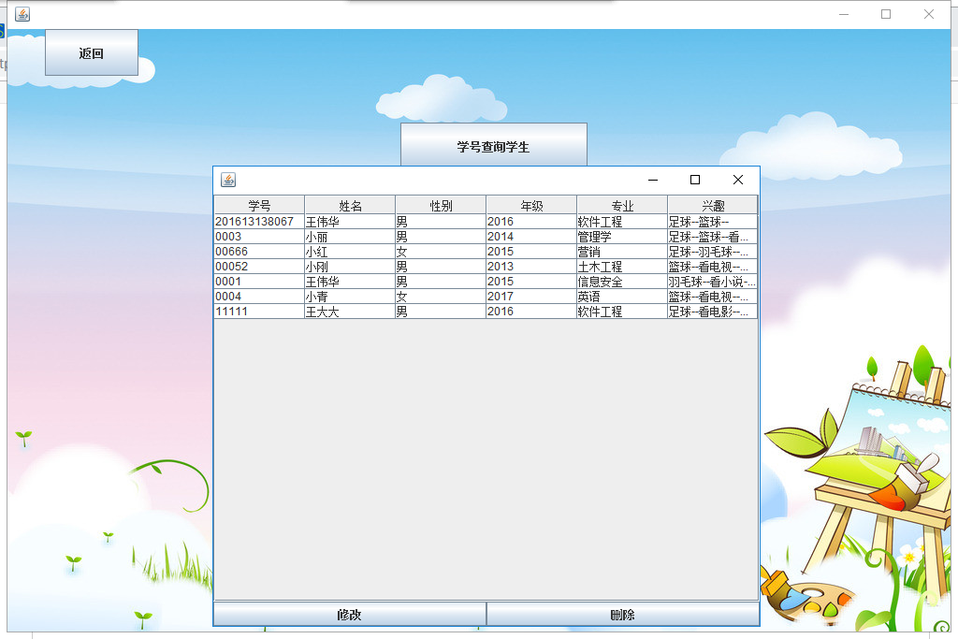The width and height of the screenshot is (958, 639).
Task: Click the Java icon in the main window title bar
Action: pos(22,14)
